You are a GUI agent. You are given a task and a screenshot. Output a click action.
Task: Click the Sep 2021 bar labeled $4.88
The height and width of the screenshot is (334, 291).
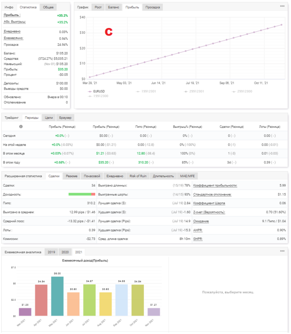[121, 300]
